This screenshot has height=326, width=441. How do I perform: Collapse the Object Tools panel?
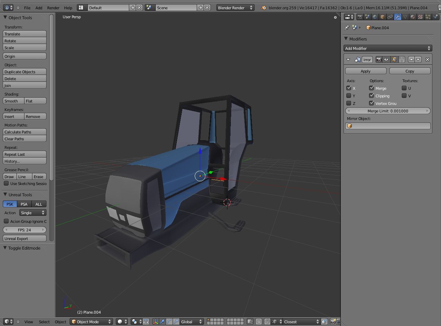click(5, 18)
